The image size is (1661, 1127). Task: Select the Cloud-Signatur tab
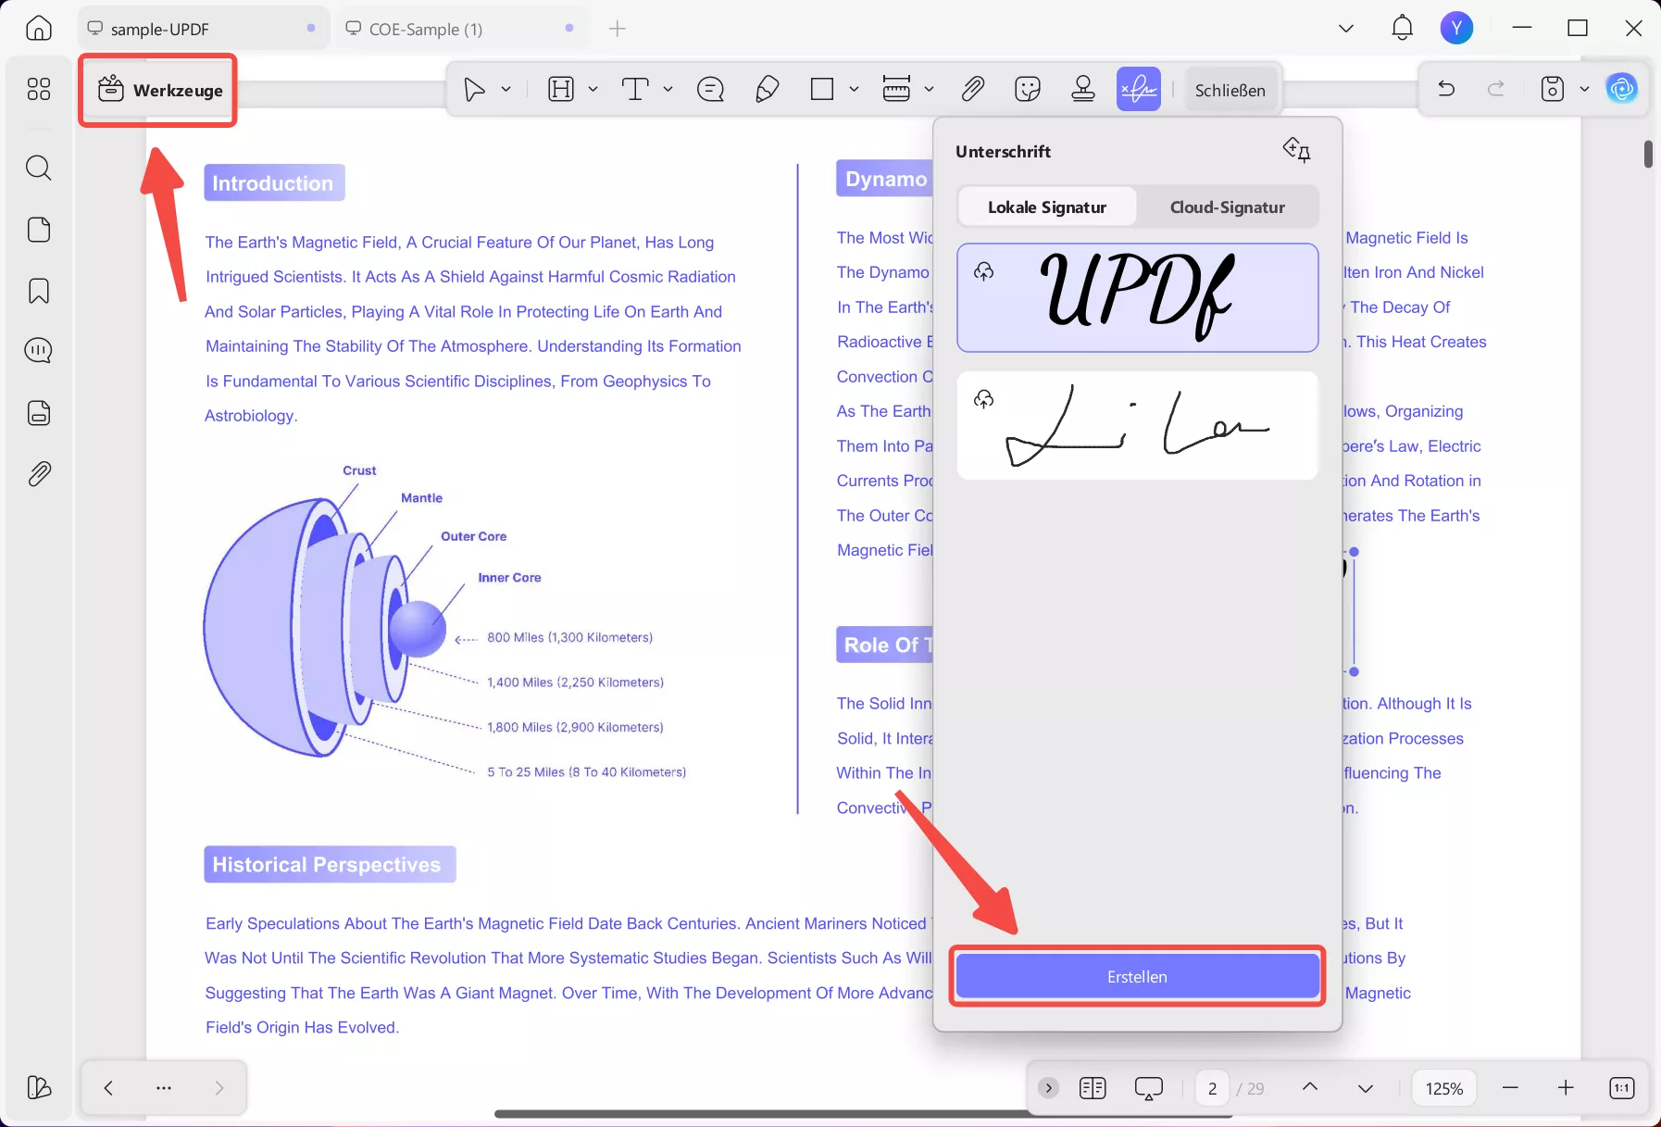(x=1228, y=207)
